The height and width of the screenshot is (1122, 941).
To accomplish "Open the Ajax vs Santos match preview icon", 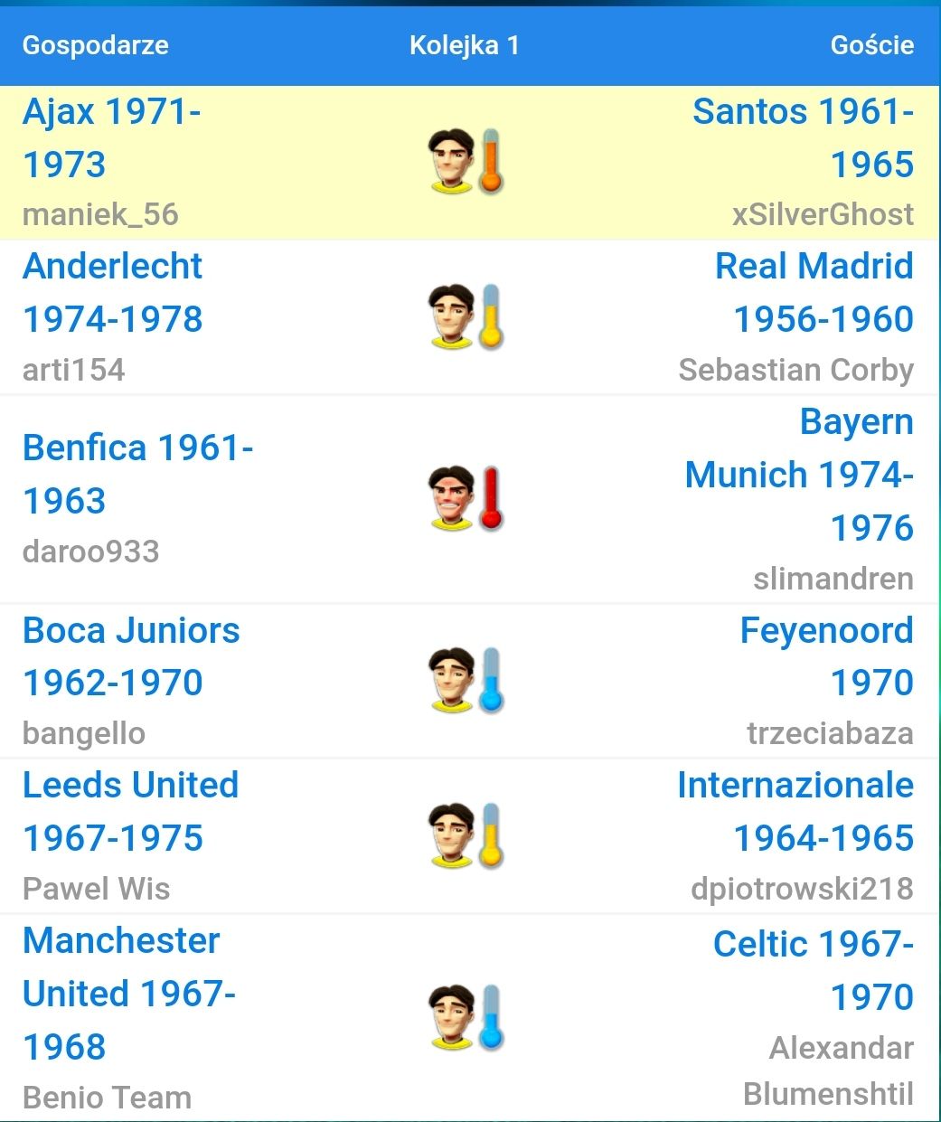I will click(466, 161).
